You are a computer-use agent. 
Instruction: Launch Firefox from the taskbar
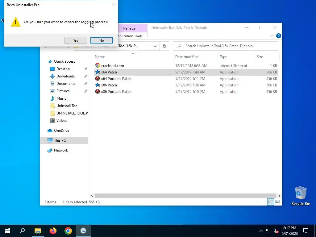point(53,231)
